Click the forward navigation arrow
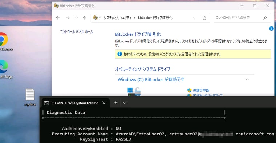Image resolution: width=276 pixels, height=143 pixels. click(68, 18)
